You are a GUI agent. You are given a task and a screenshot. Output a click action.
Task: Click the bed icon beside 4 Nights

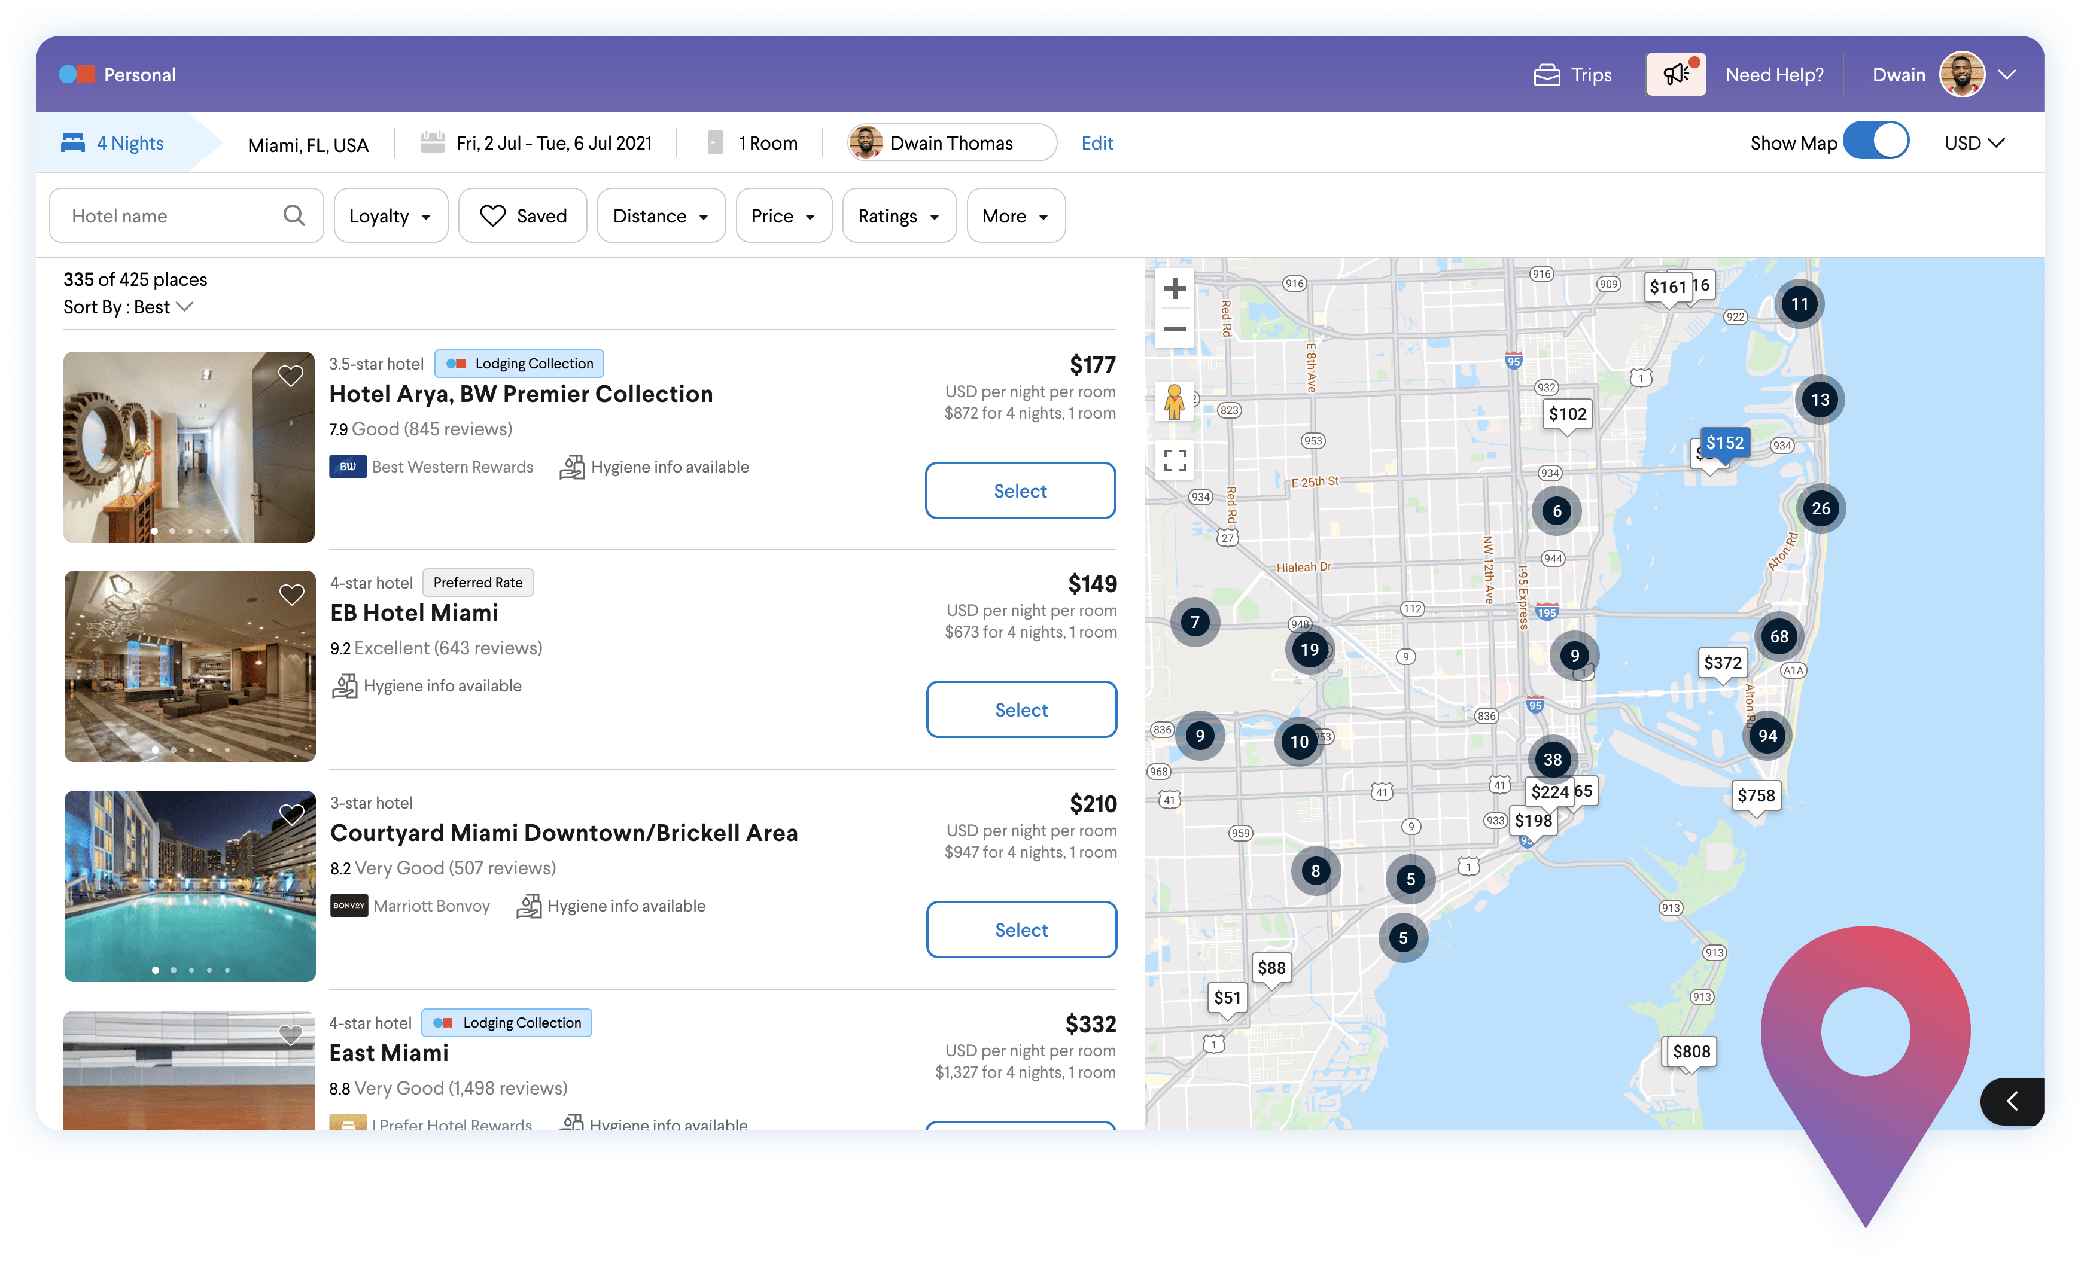tap(72, 143)
